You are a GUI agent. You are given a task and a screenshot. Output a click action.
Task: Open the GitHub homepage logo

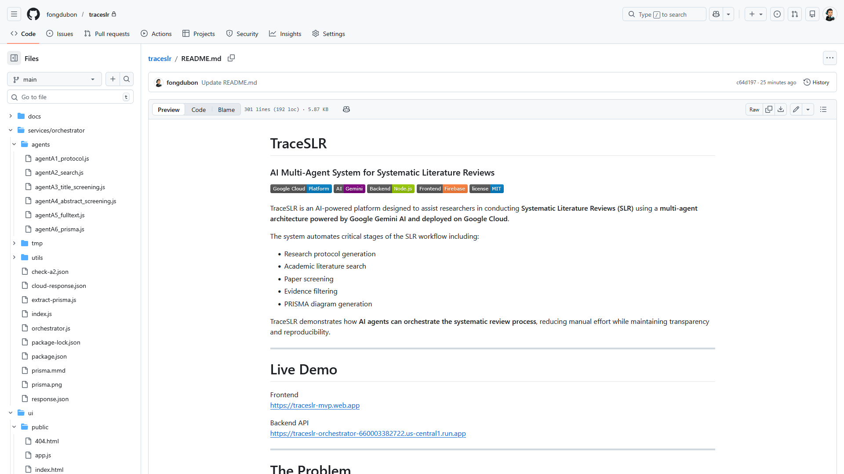[33, 14]
